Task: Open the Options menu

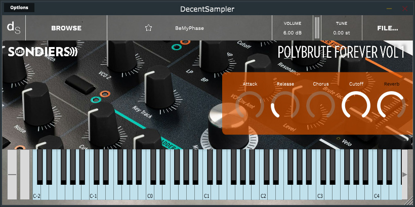Action: (x=19, y=8)
